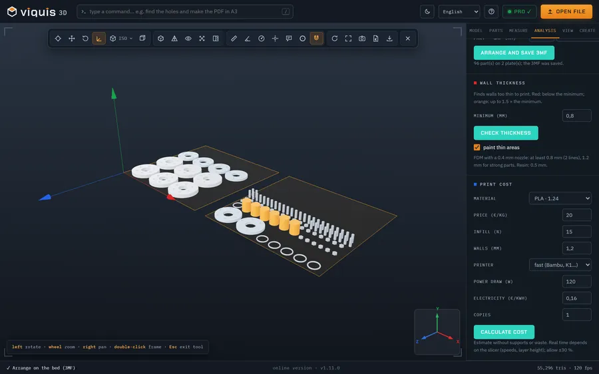
Task: Click the Infill percentage input field
Action: tap(577, 232)
